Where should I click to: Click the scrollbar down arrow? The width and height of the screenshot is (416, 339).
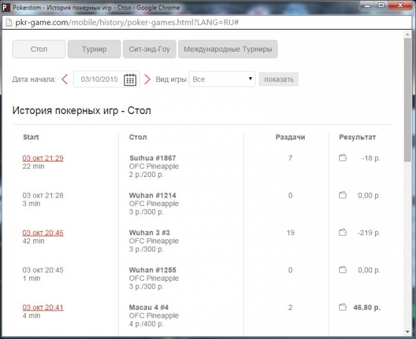(x=407, y=331)
